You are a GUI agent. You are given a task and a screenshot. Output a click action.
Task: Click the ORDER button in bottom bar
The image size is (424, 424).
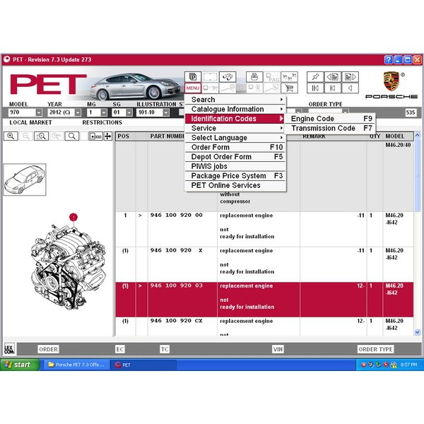48,349
